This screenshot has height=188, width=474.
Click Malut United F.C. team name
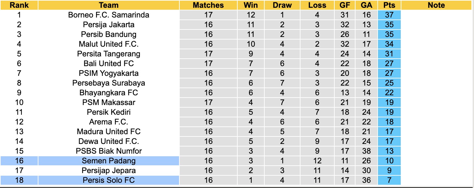point(109,44)
